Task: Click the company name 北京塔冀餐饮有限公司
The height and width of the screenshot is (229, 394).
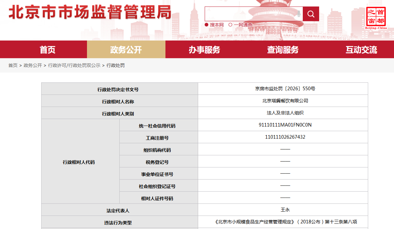Action: [285, 101]
